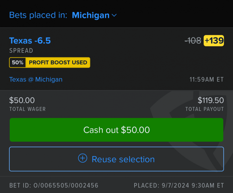Click the SPREAD bet type label
This screenshot has width=233, height=193.
click(x=21, y=51)
